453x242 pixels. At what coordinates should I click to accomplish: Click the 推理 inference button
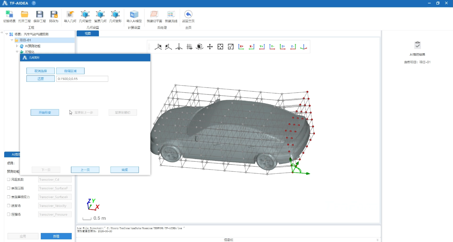56,236
